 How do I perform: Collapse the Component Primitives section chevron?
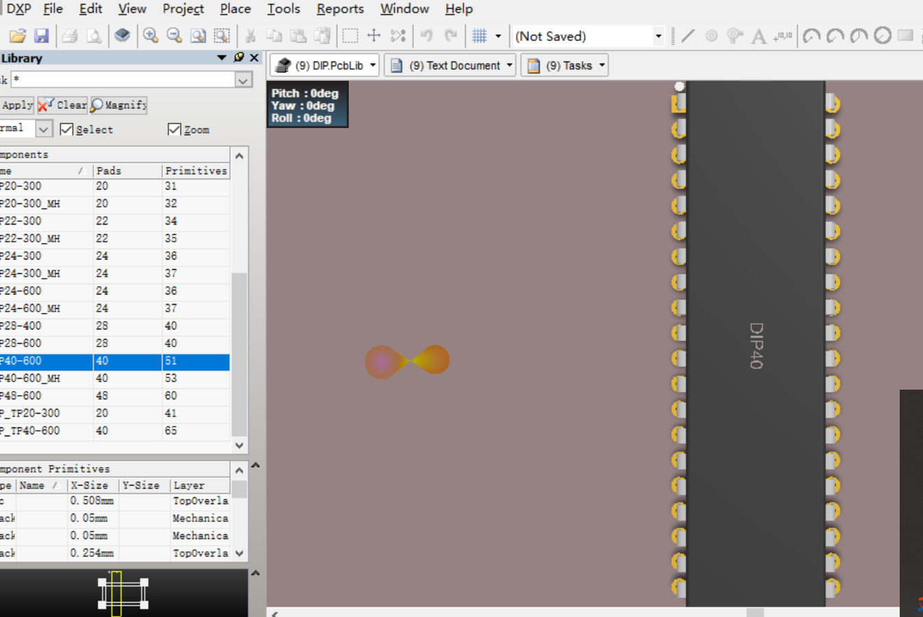(255, 466)
